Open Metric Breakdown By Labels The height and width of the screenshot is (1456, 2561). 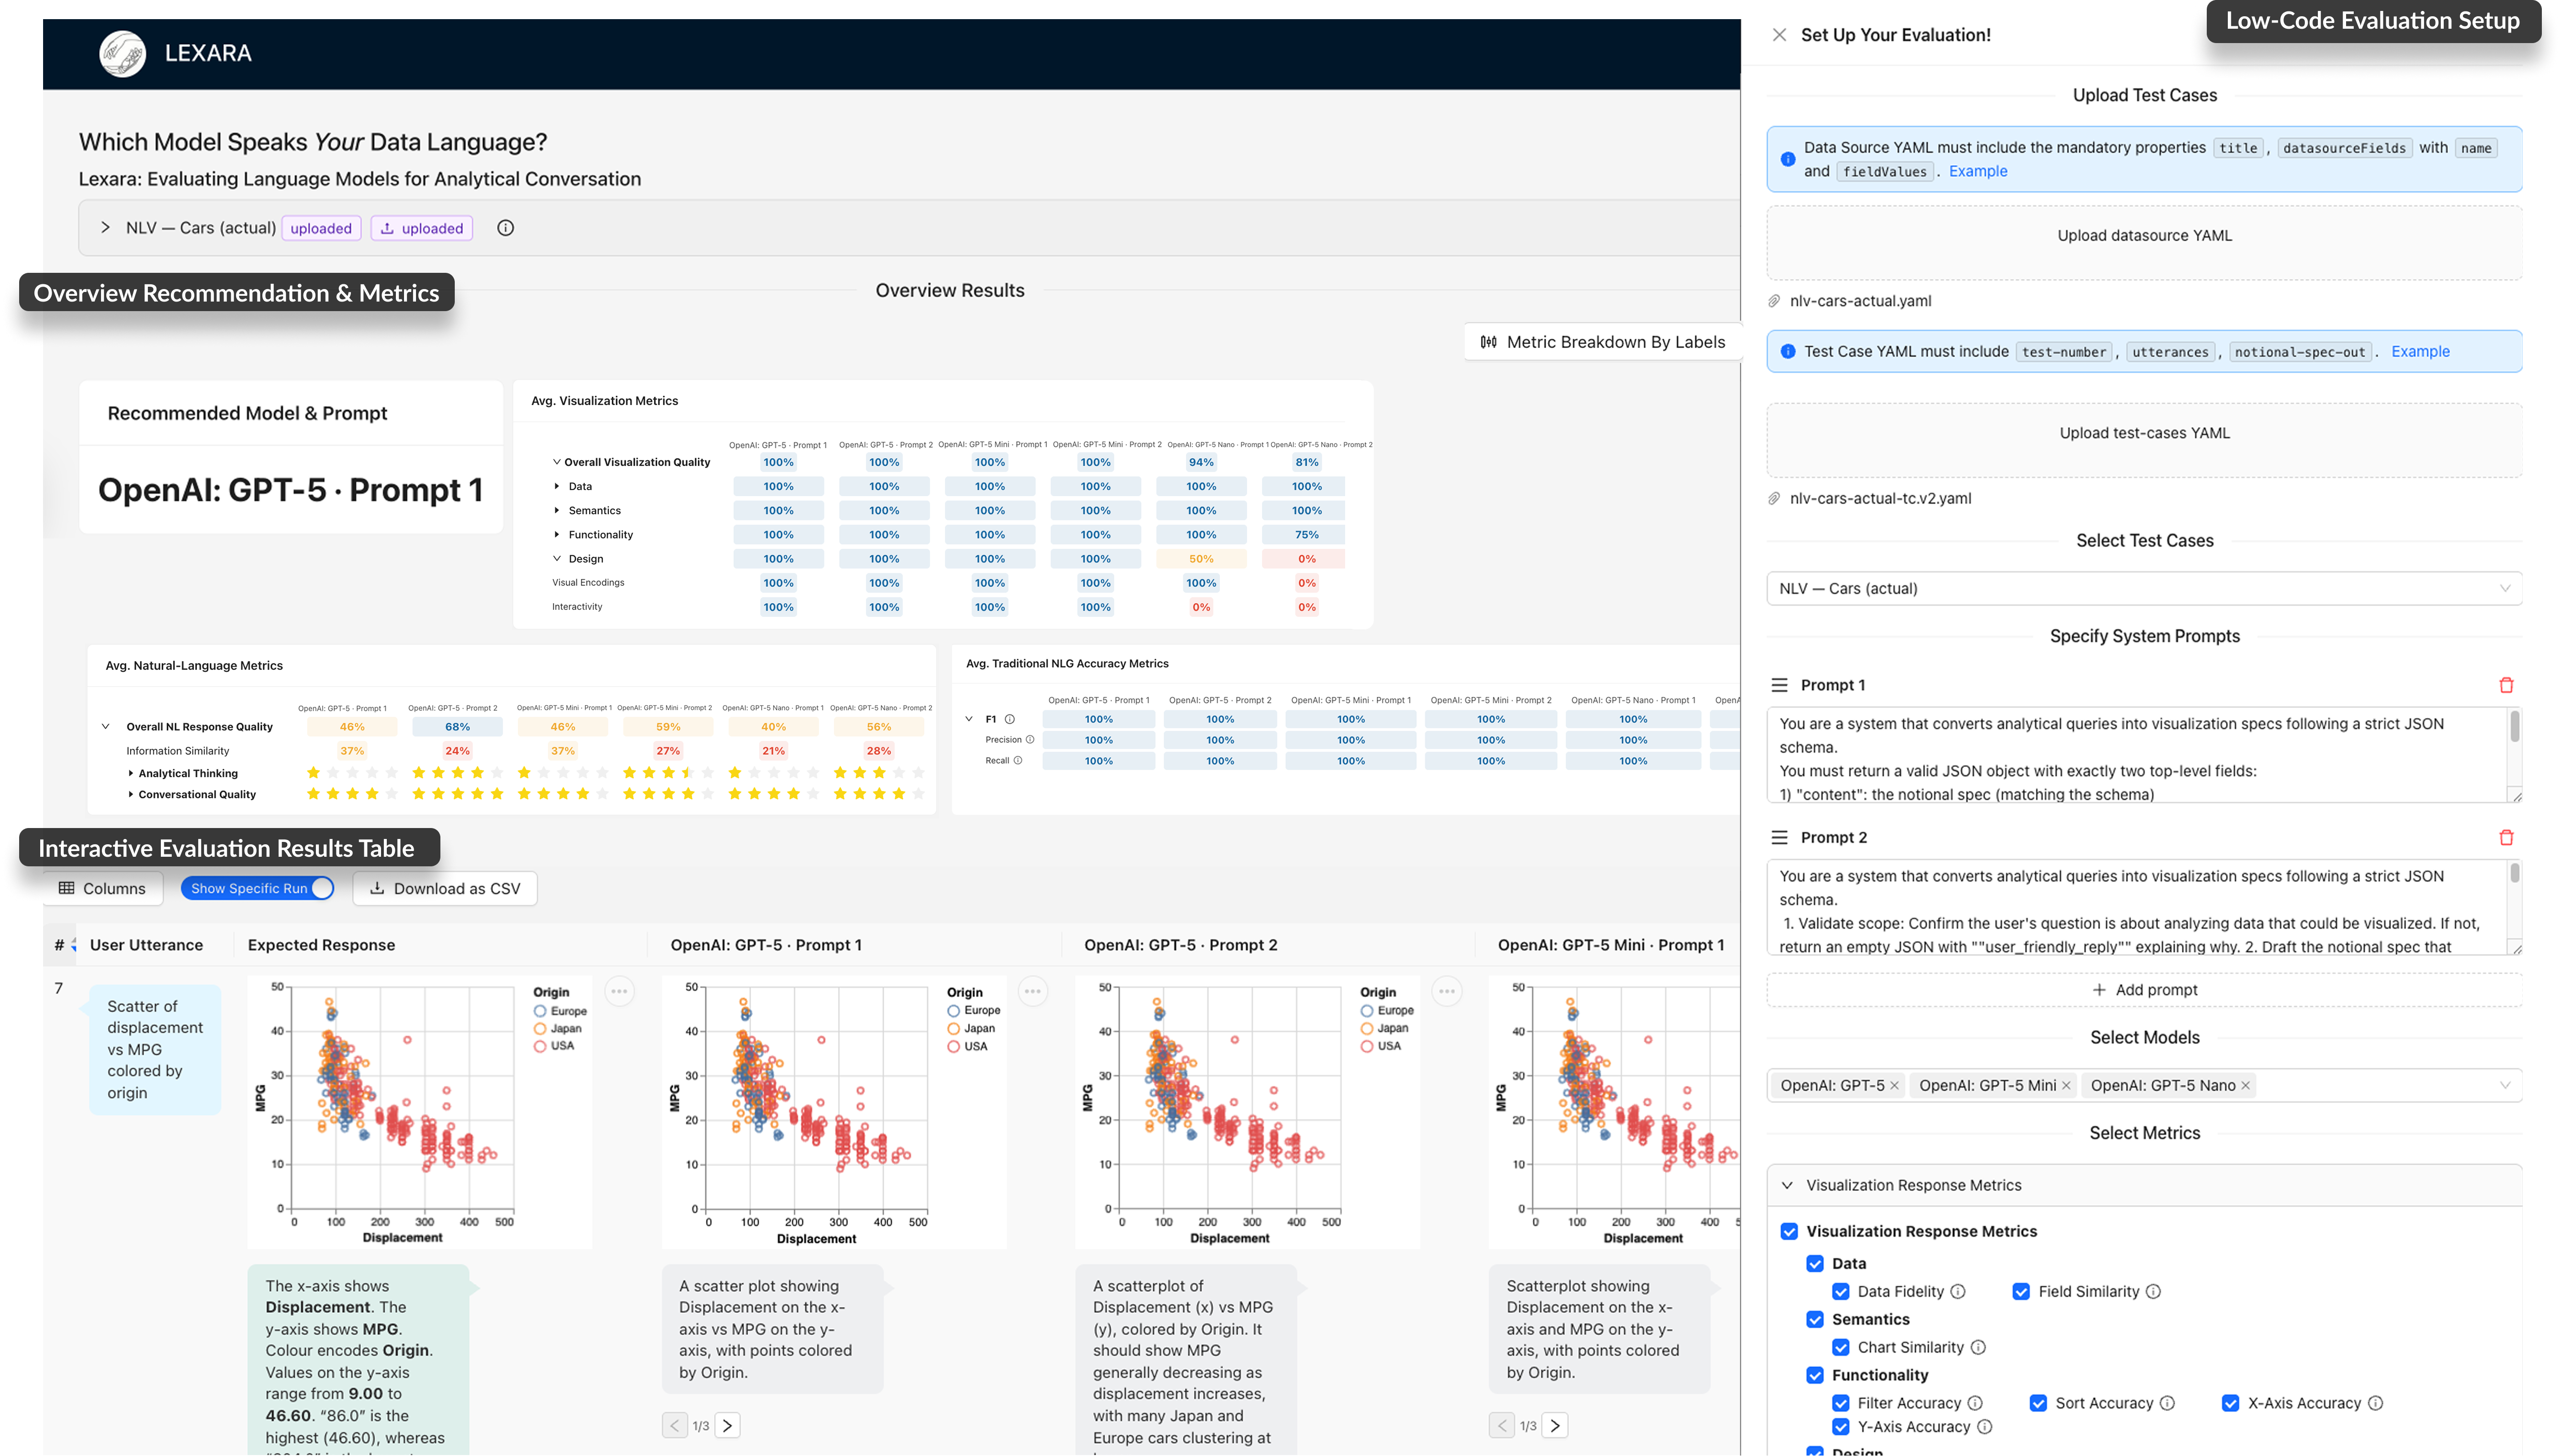pyautogui.click(x=1602, y=342)
